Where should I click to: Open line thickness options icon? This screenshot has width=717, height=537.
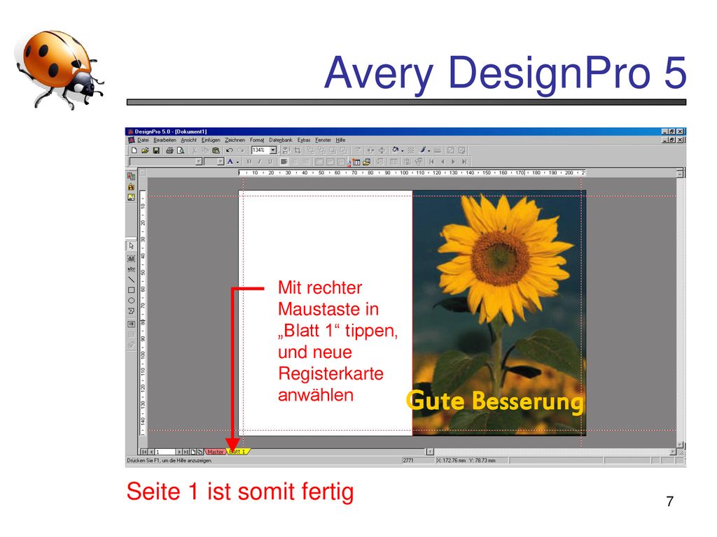tap(438, 150)
